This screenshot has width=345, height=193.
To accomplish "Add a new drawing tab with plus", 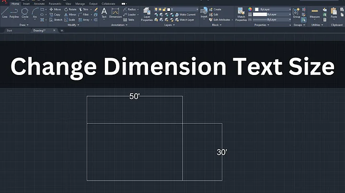I will point(62,31).
